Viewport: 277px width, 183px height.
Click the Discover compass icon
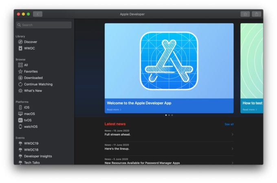point(20,42)
